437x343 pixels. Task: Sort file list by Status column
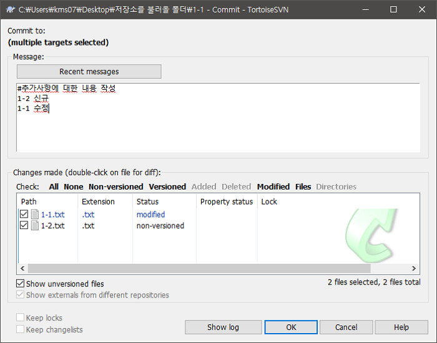147,201
